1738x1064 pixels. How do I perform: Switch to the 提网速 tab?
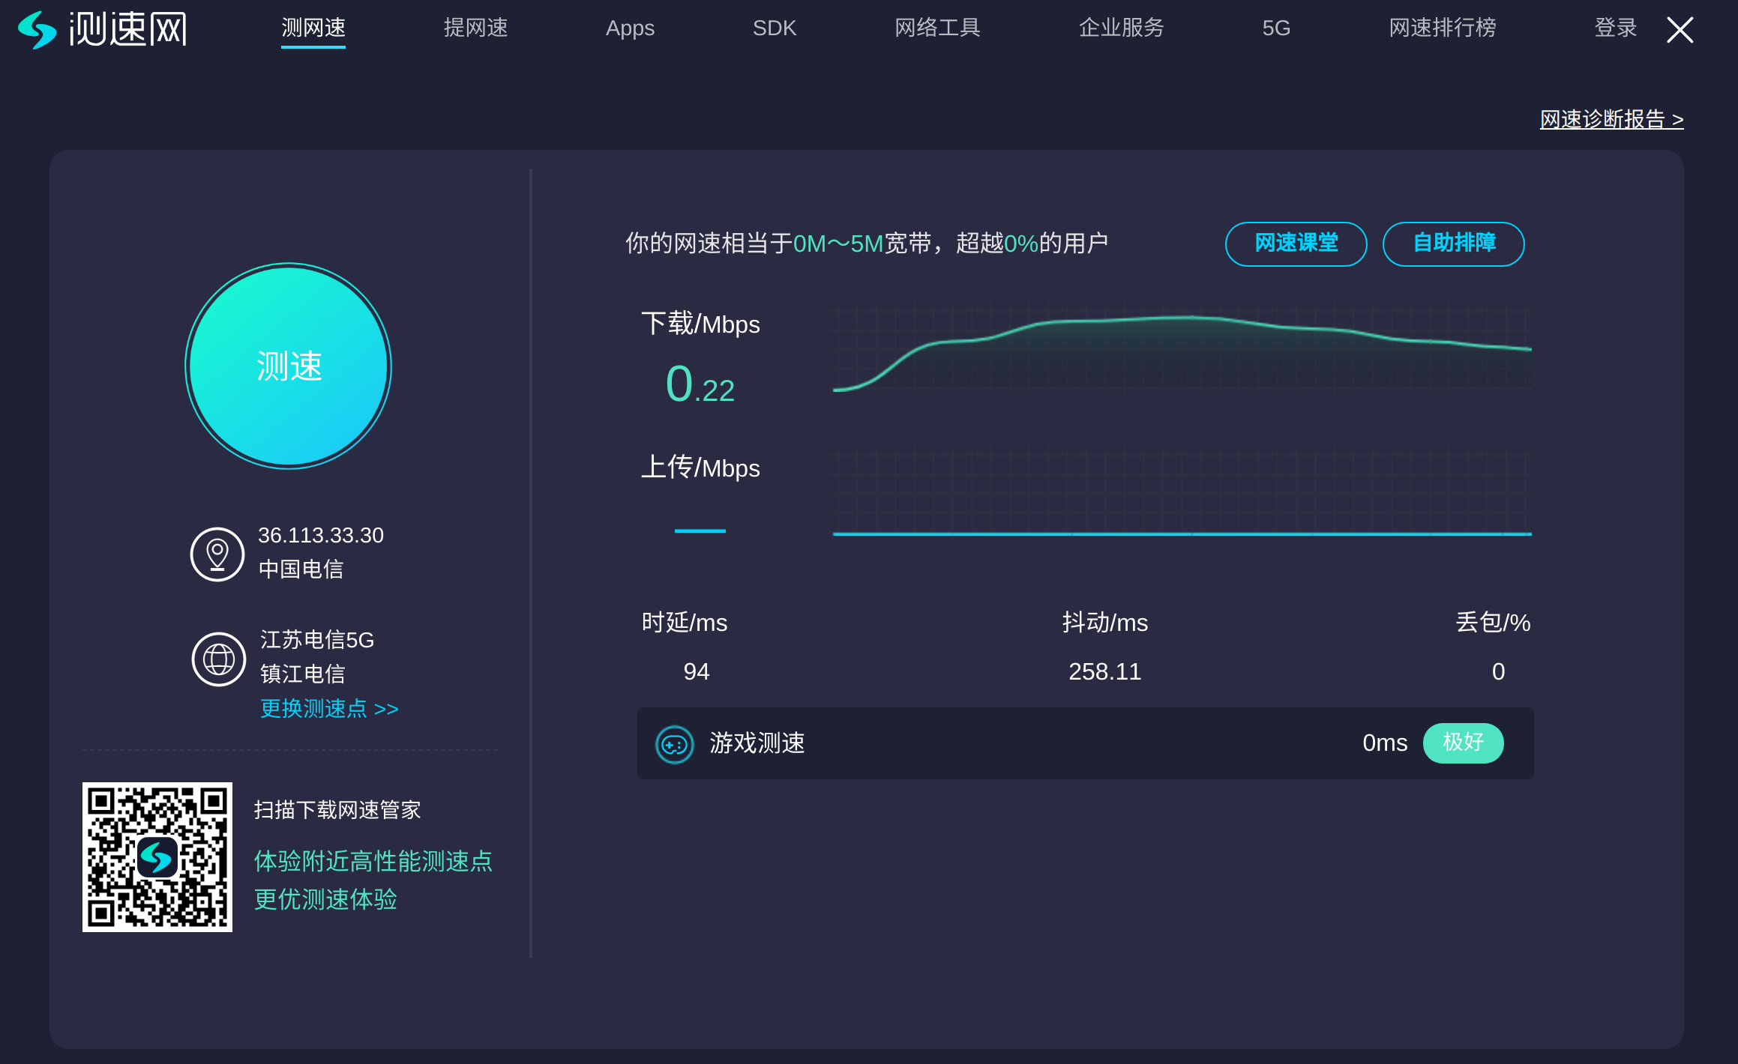[x=475, y=28]
